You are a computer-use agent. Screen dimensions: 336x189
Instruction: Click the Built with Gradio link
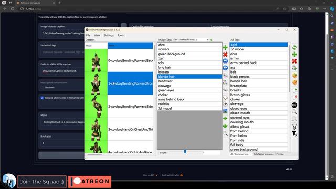172,175
